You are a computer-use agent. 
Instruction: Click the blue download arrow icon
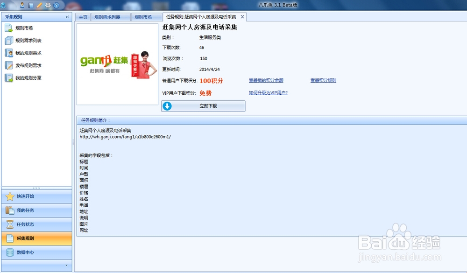point(167,106)
